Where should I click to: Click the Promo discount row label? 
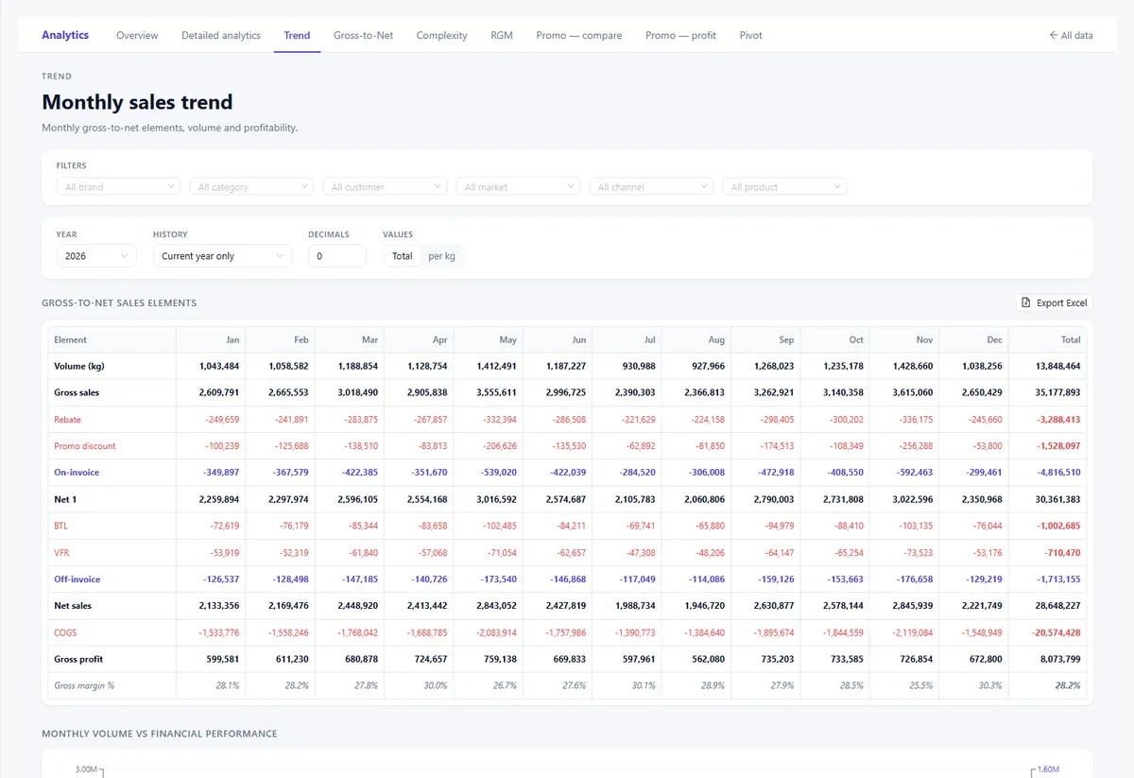[x=85, y=445]
